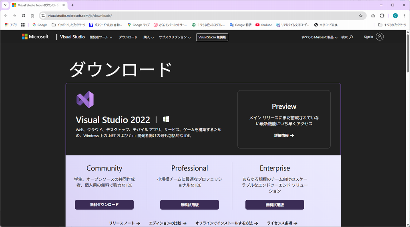Click Community 無料ダウンロード button
410x227 pixels.
click(x=104, y=205)
